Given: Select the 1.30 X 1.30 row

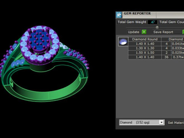Looking at the screenshot, I should (156, 48).
